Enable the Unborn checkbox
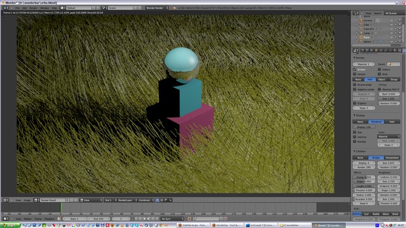This screenshot has height=228, width=406. click(379, 70)
